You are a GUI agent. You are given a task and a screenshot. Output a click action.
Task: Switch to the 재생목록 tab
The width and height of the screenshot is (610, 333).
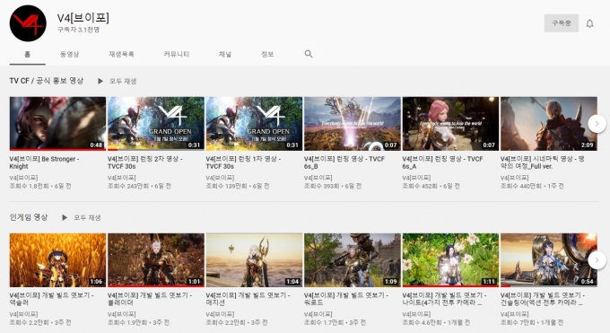click(121, 54)
